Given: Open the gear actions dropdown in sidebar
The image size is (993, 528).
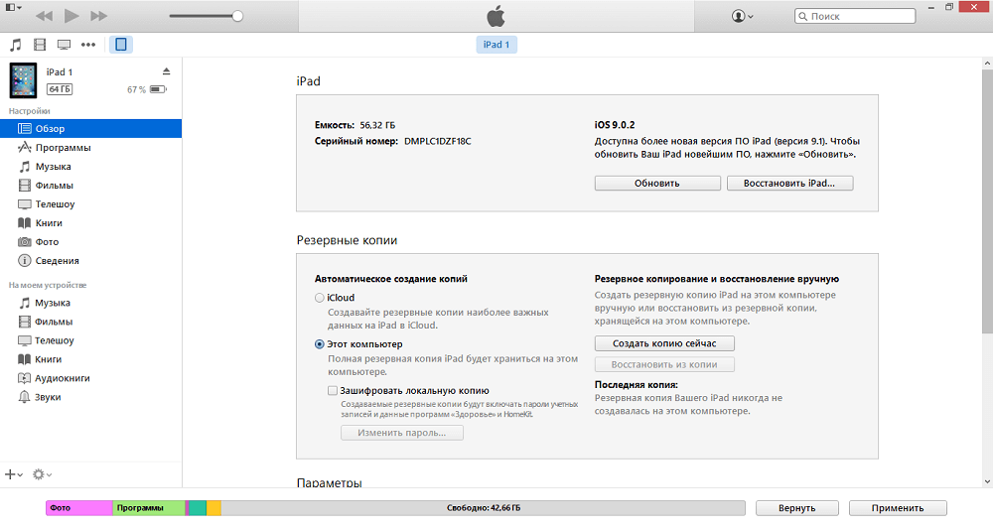Looking at the screenshot, I should tap(43, 475).
